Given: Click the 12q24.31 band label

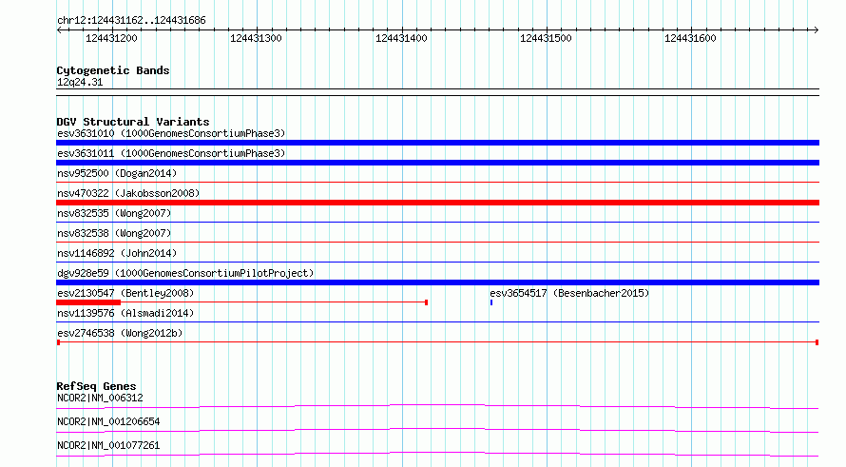Looking at the screenshot, I should [80, 82].
